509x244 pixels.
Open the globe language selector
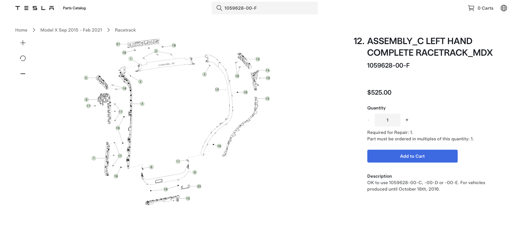point(504,8)
